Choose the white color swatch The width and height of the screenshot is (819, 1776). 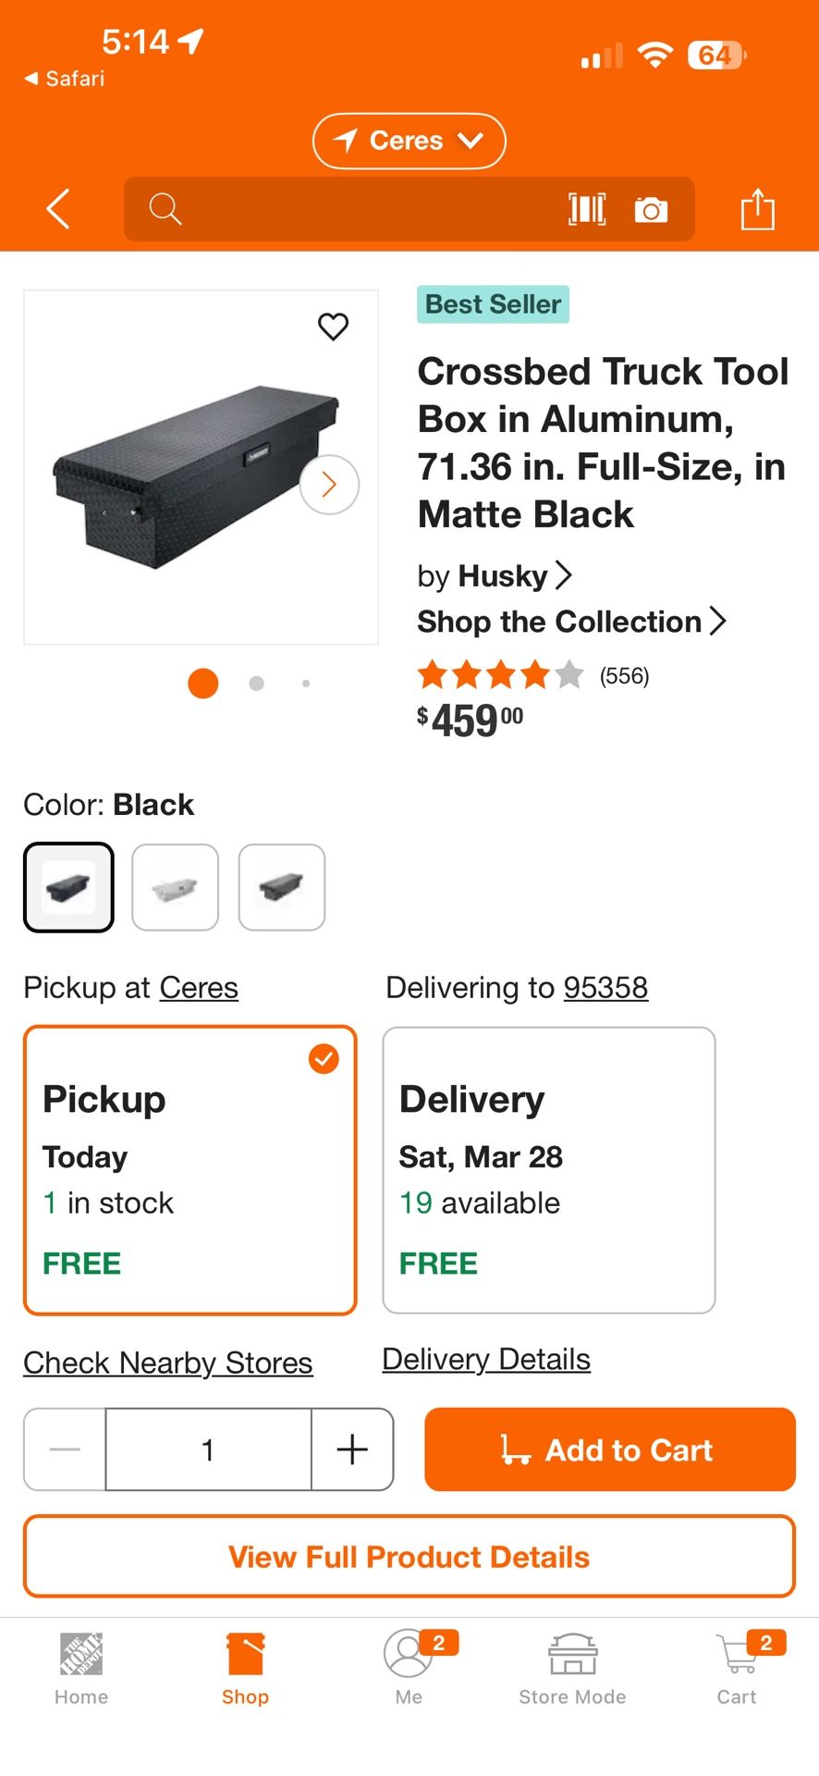coord(176,887)
